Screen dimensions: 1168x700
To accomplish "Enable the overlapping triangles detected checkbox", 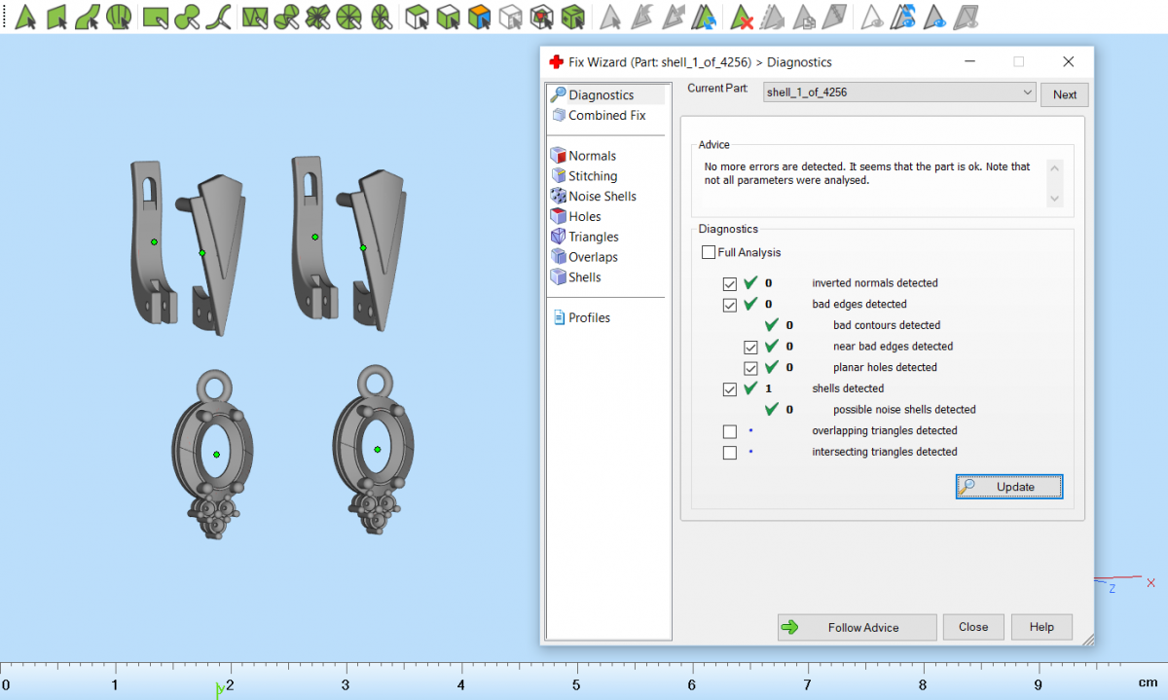I will click(730, 431).
